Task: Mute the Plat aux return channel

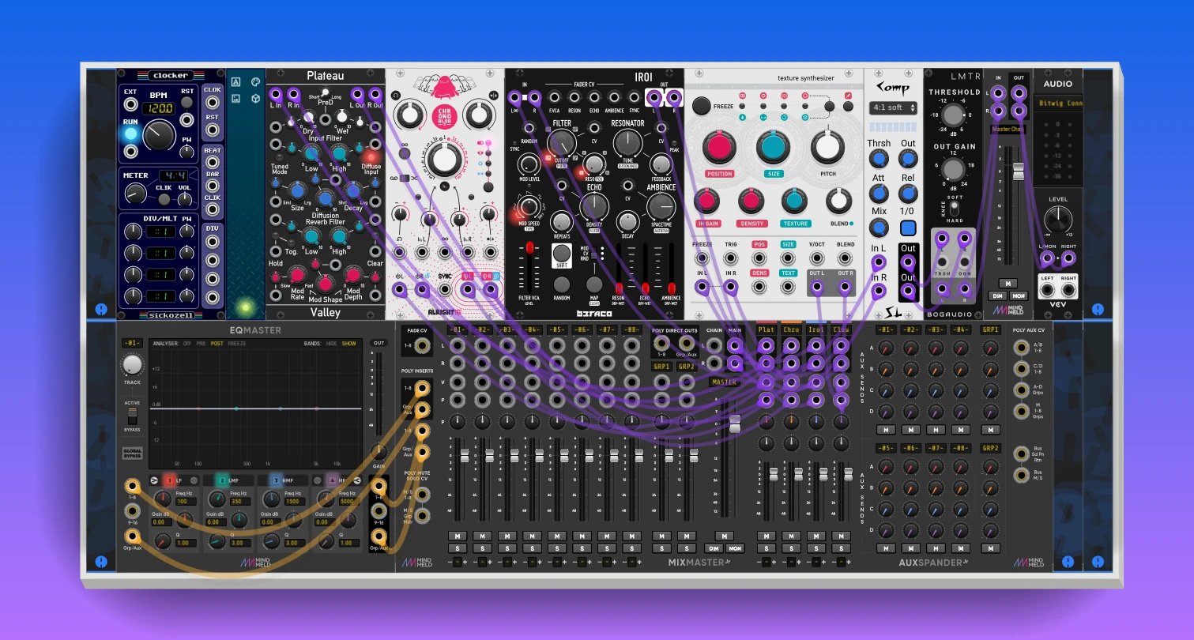Action: (x=766, y=536)
